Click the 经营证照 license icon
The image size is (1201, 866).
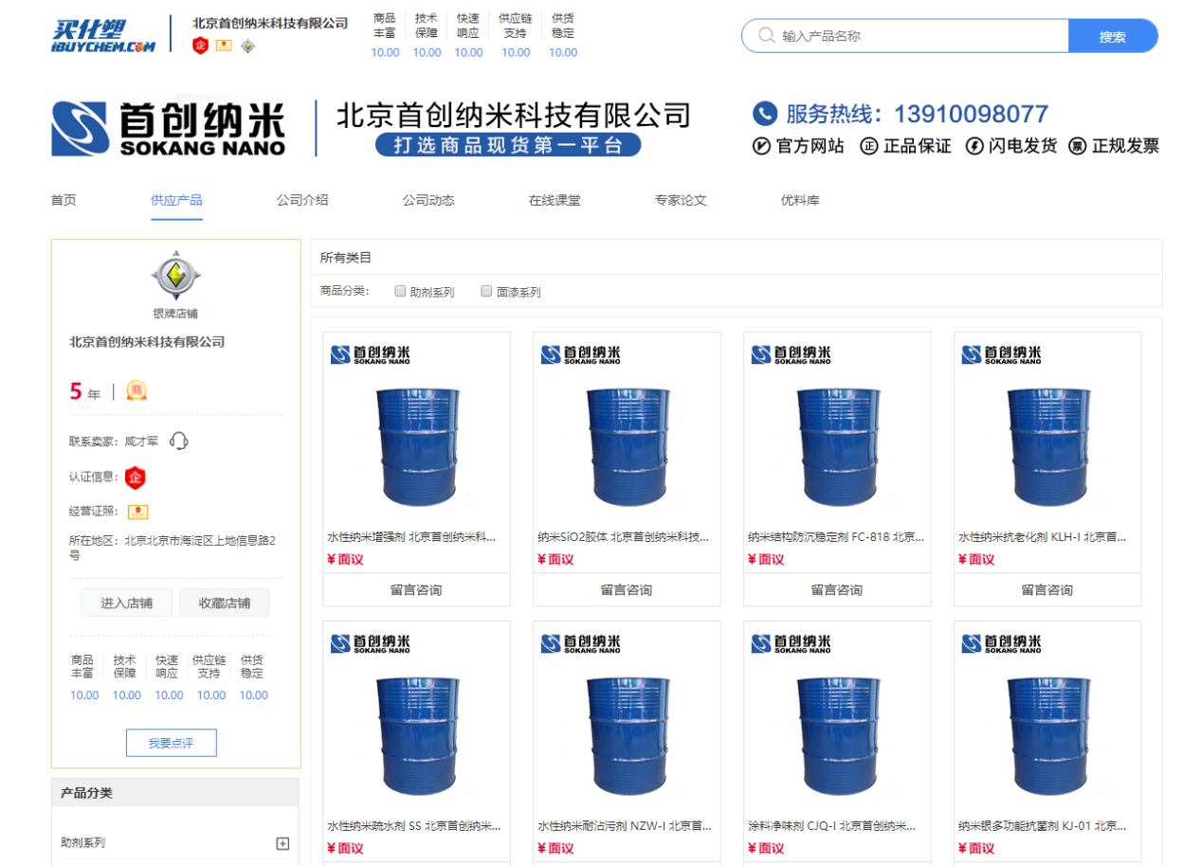click(x=138, y=512)
